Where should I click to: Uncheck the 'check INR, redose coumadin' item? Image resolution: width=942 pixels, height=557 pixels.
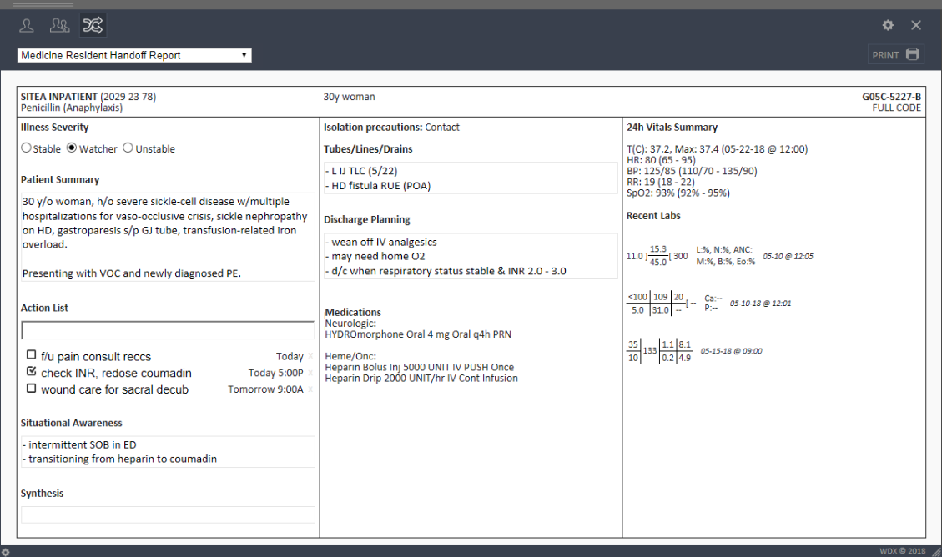(32, 372)
